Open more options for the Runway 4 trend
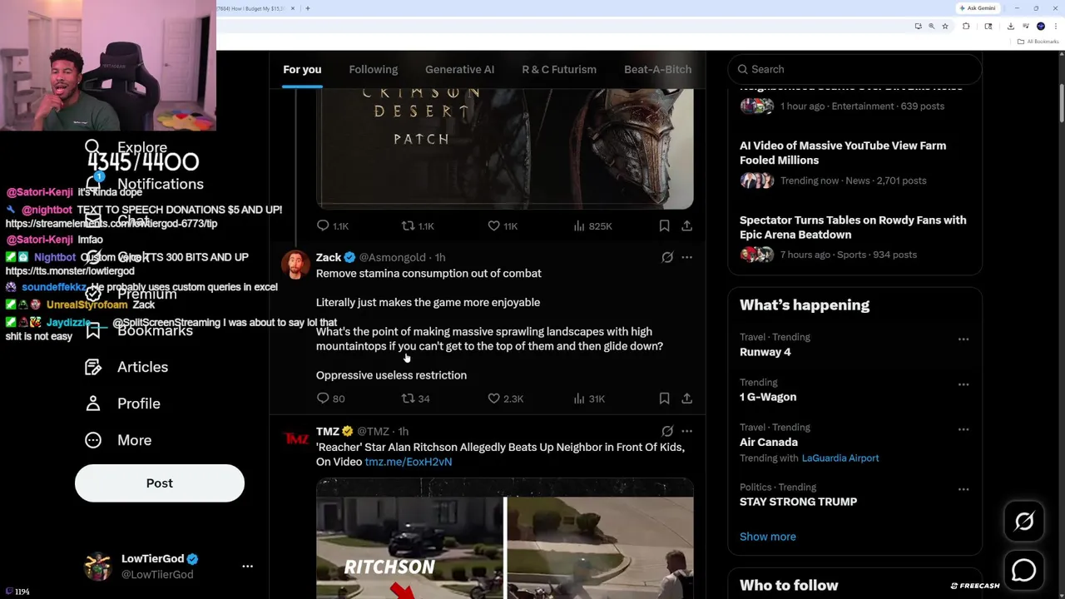The image size is (1065, 599). [x=963, y=339]
